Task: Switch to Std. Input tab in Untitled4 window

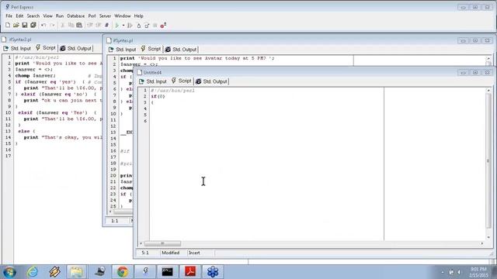Action: coord(153,81)
